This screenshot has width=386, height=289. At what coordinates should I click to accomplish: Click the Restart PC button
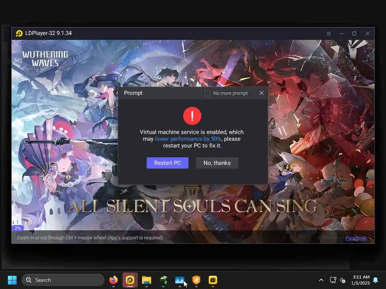[167, 163]
